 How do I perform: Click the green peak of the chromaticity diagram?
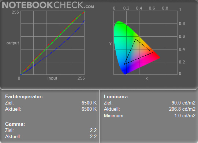(118, 22)
